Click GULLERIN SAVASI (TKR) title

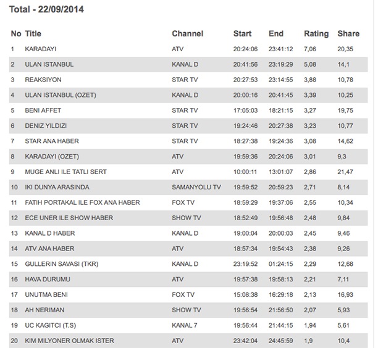[x=61, y=264]
